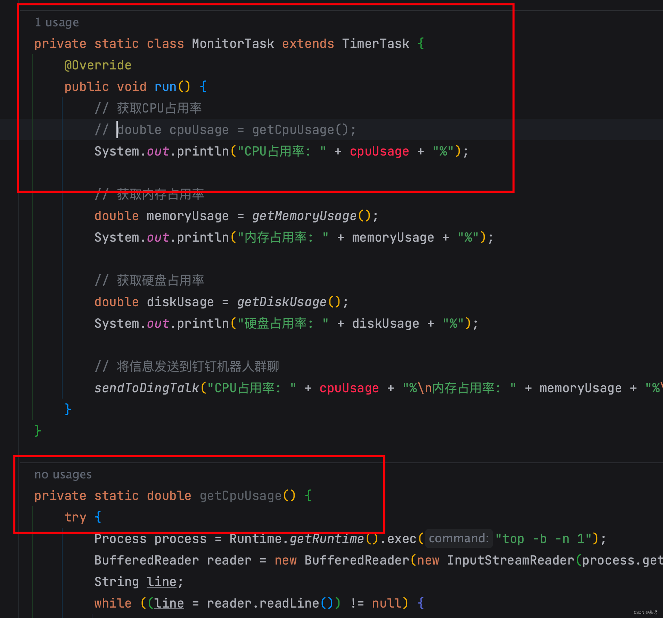Click the '1 usage' hint above MonitorTask

(x=57, y=23)
